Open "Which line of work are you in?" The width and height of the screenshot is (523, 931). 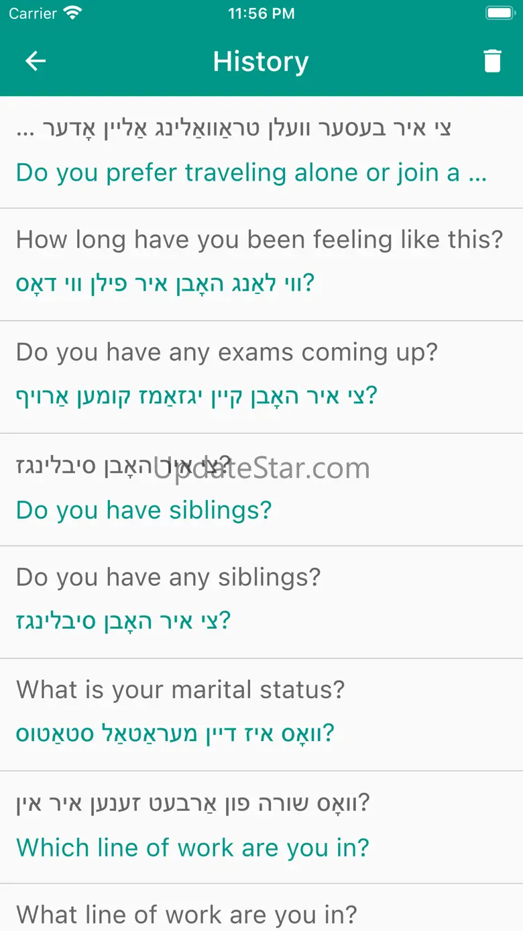(192, 847)
